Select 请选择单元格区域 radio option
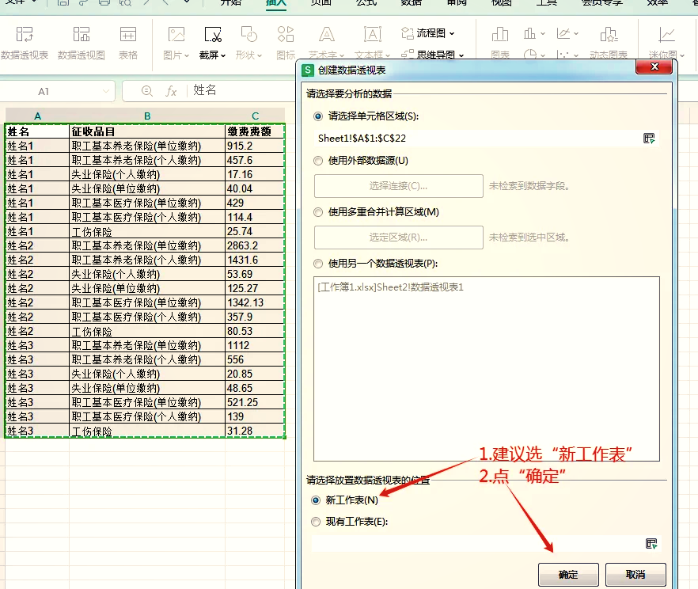 click(x=318, y=116)
